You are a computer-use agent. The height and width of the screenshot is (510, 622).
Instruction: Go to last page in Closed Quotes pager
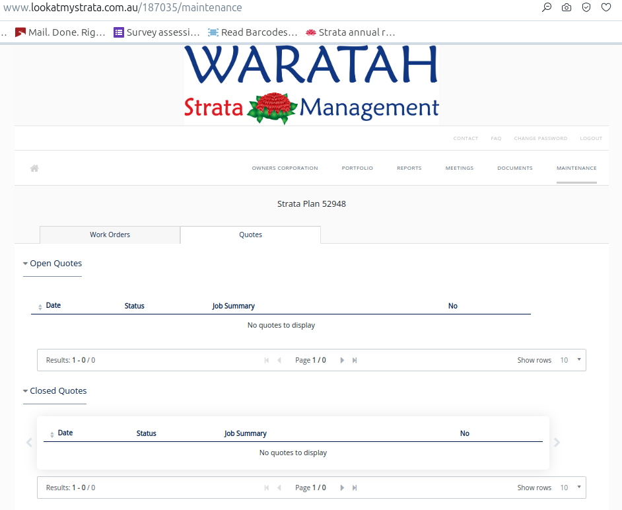[355, 488]
